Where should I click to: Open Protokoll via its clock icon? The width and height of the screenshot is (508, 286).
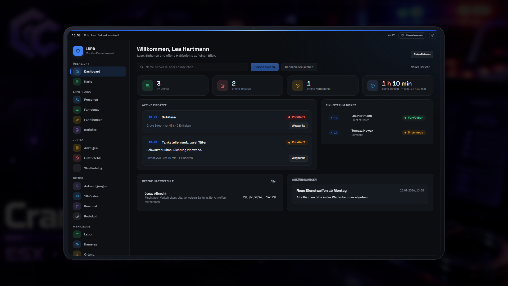click(77, 216)
